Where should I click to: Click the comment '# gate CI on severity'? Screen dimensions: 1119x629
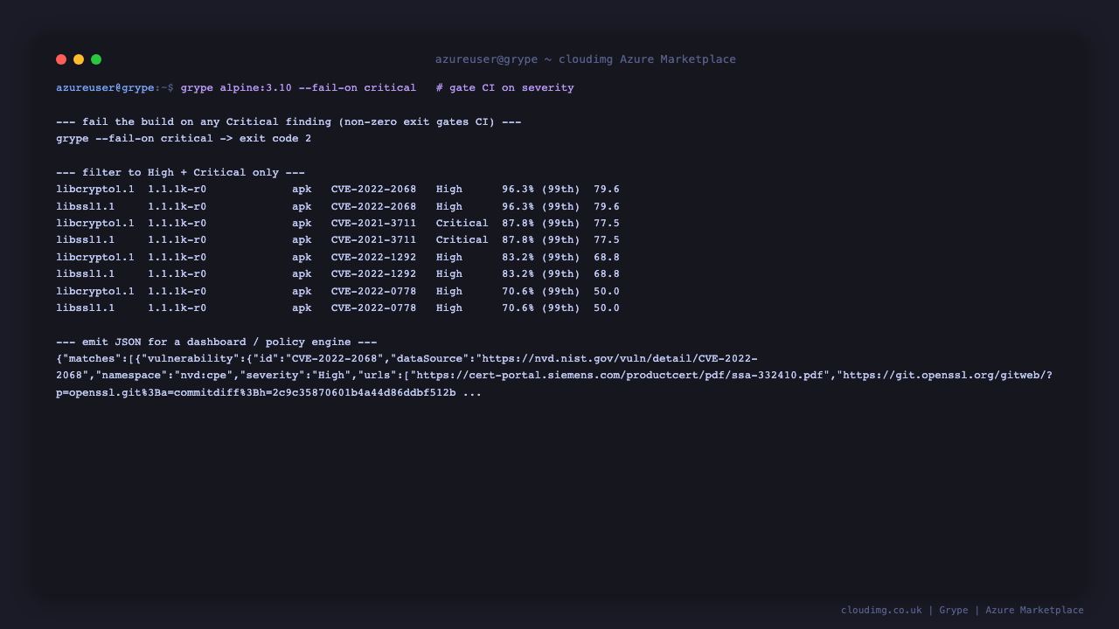coord(505,88)
